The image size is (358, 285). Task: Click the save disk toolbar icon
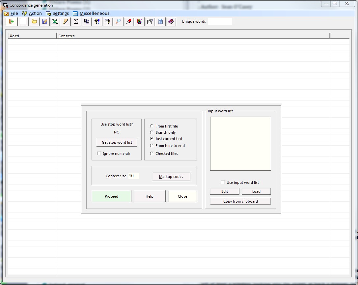coord(44,22)
